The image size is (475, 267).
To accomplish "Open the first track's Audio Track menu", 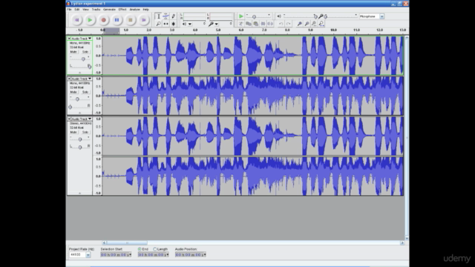I will click(x=81, y=39).
